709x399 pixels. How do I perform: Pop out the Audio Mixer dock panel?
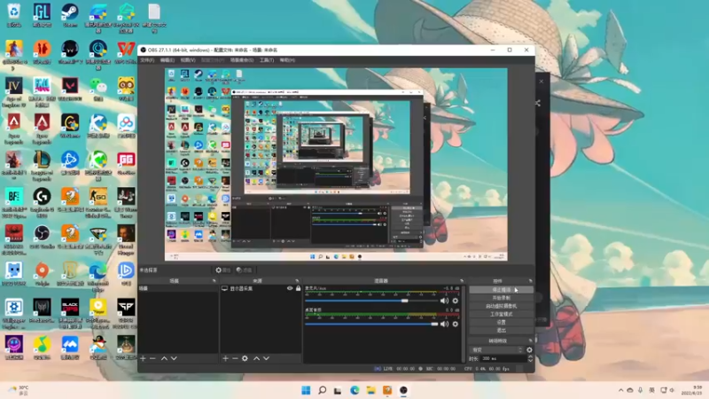point(462,281)
